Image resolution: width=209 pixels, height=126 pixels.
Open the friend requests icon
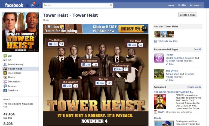pos(27,5)
